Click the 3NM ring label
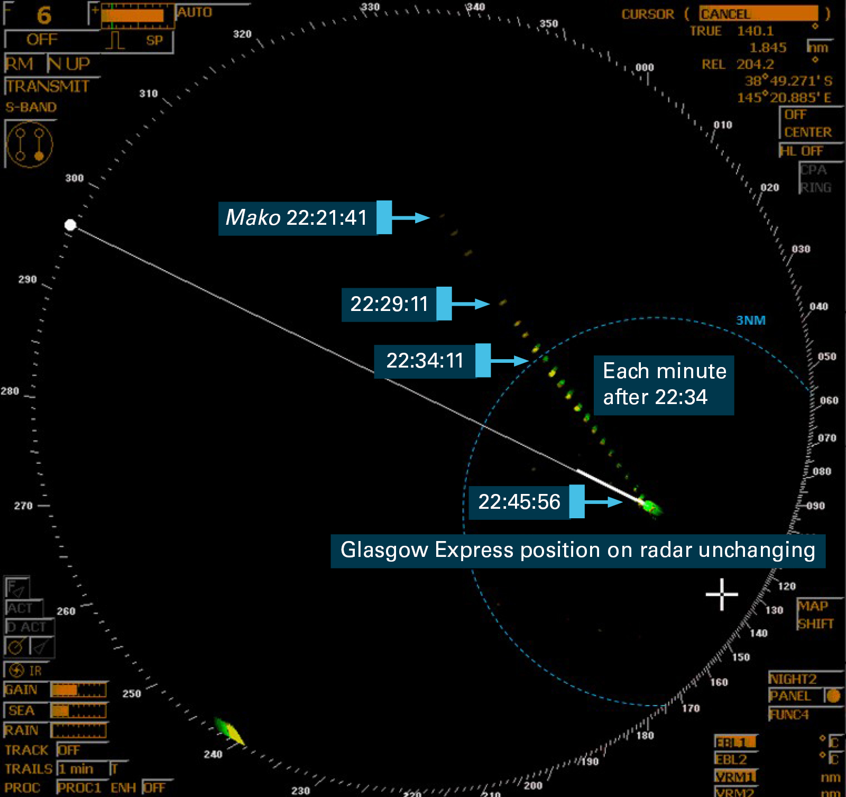This screenshot has width=846, height=797. [x=751, y=320]
